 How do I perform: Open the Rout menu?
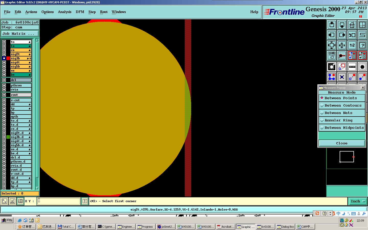104,12
